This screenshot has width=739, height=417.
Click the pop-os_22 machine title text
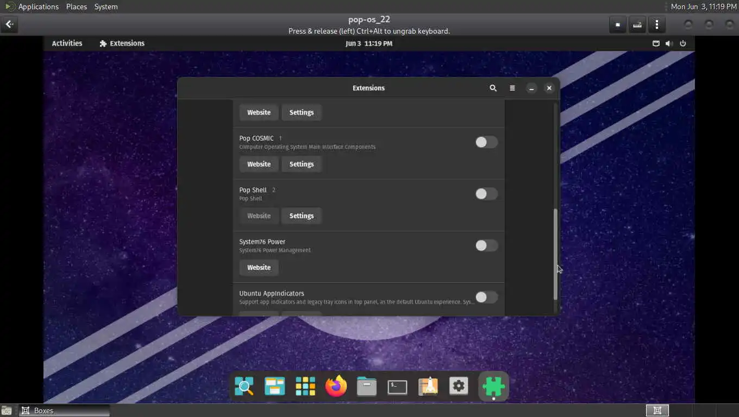[x=369, y=20]
